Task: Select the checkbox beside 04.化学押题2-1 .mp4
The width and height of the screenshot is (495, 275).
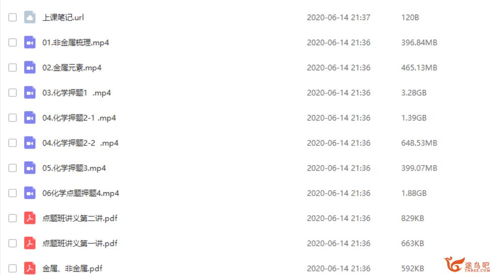Action: click(13, 117)
